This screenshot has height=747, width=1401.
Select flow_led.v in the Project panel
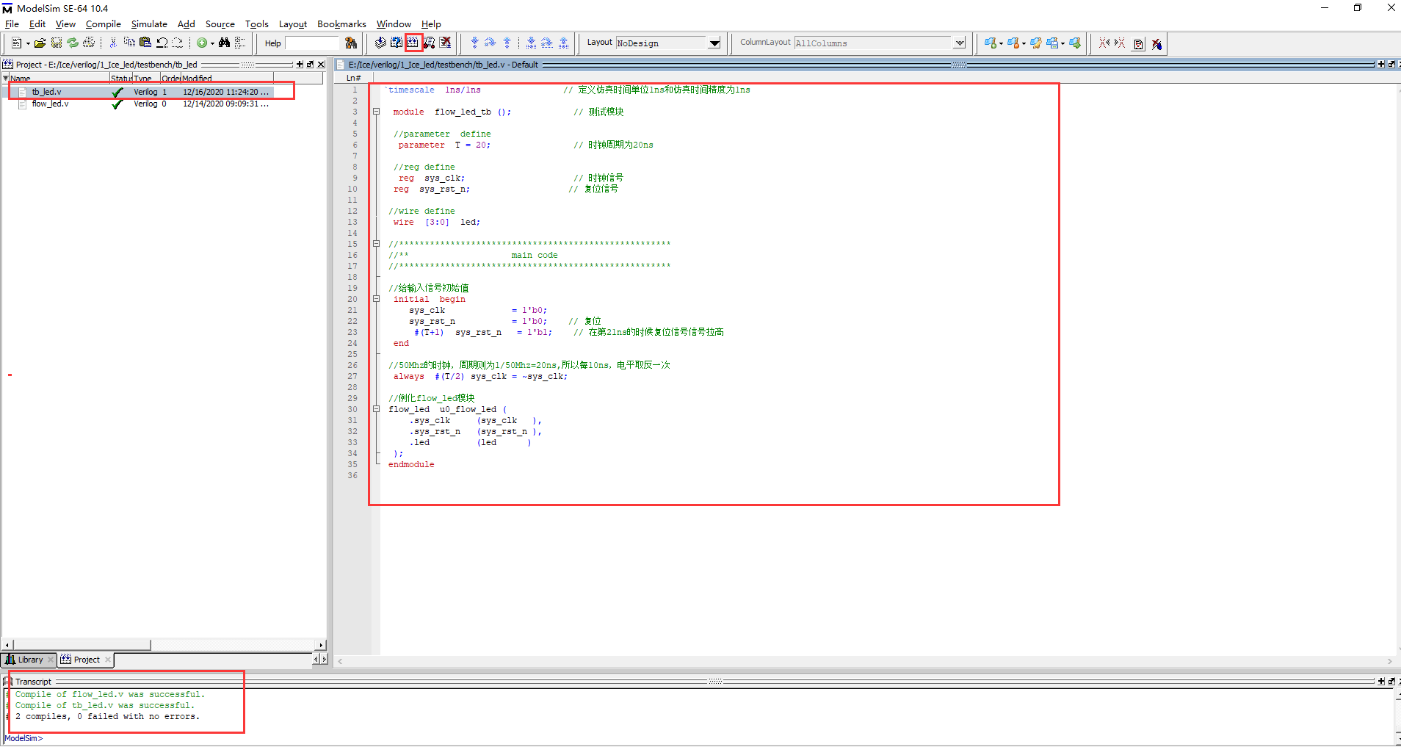51,104
